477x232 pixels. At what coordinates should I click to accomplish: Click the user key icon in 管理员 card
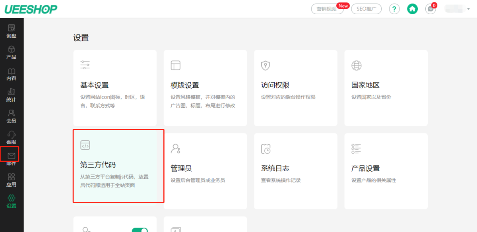175,149
